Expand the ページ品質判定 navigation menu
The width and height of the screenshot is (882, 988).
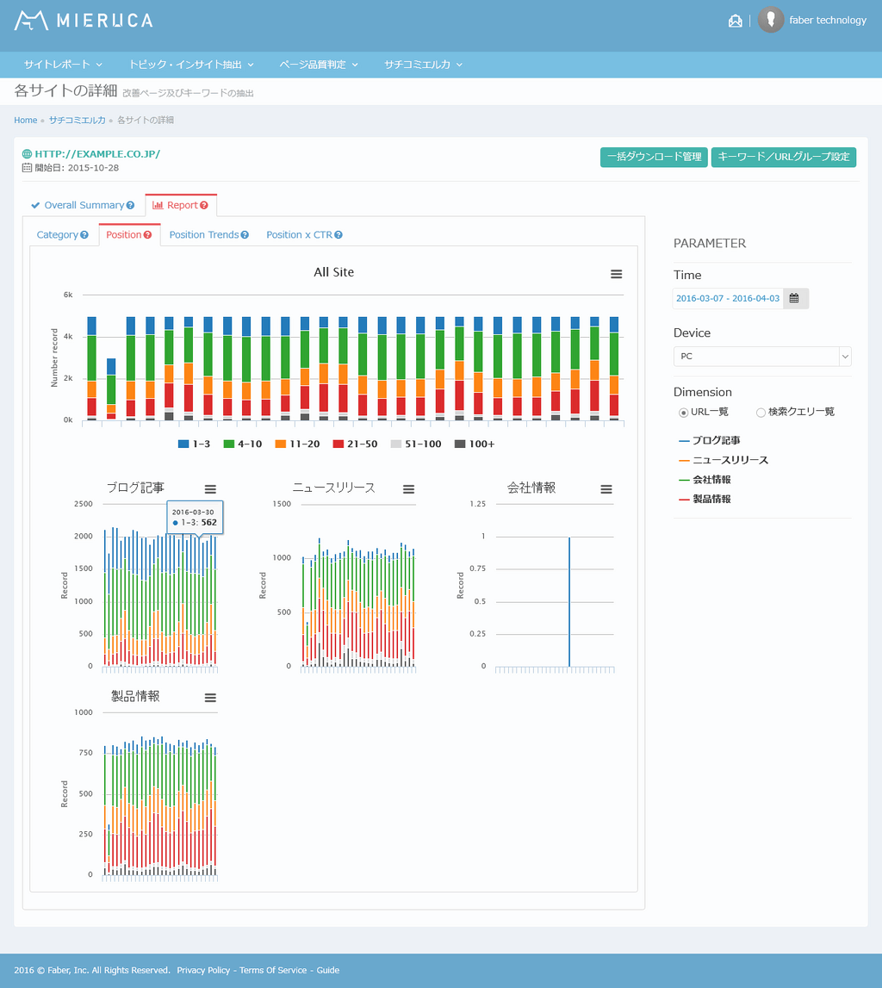point(318,65)
